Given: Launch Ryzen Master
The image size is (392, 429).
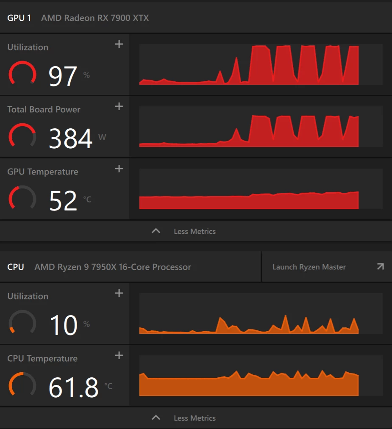Looking at the screenshot, I should [327, 267].
